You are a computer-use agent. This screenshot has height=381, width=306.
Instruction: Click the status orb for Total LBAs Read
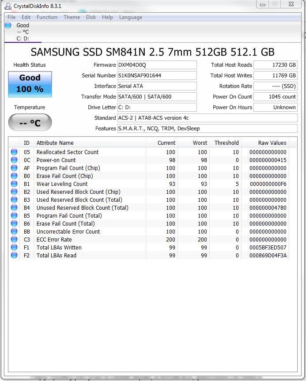click(x=14, y=256)
